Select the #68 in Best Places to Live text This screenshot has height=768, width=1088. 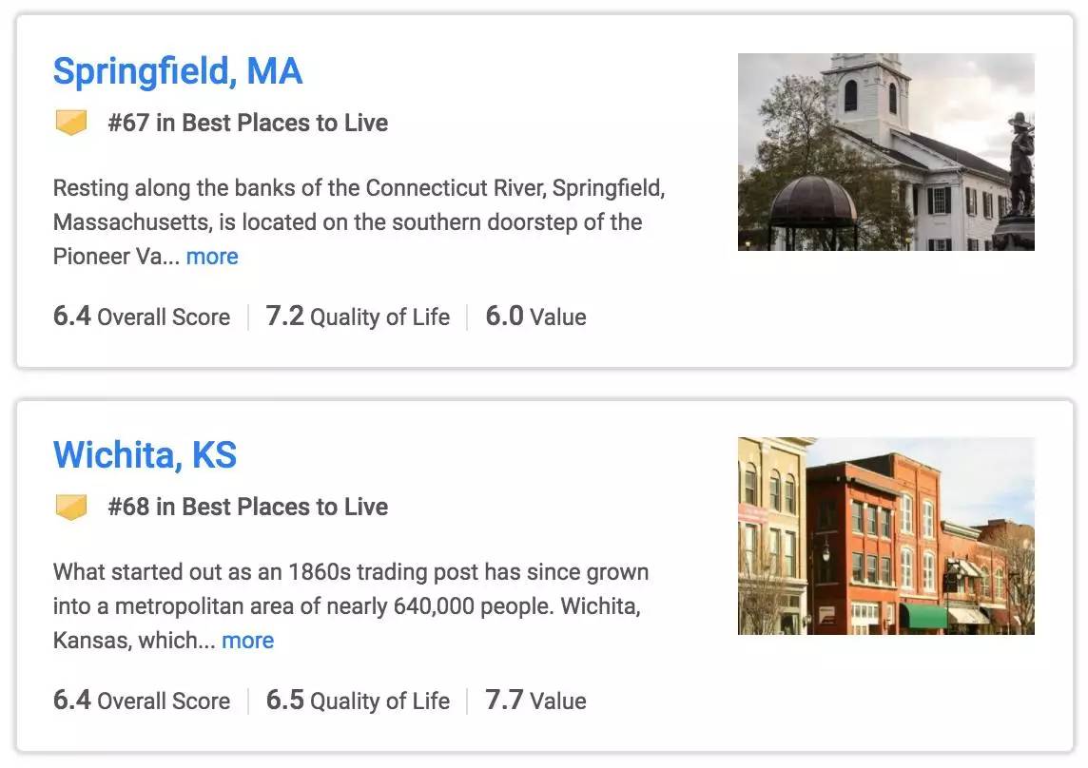click(248, 508)
